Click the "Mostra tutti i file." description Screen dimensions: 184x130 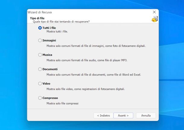[57, 32]
